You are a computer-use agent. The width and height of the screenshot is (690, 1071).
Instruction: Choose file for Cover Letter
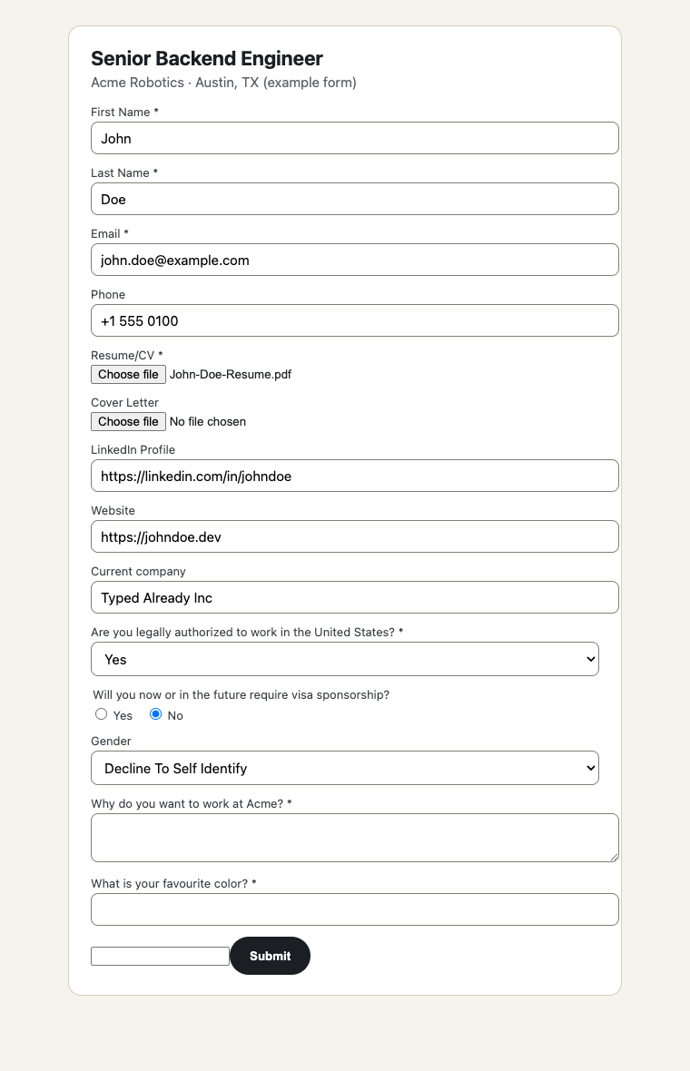coord(128,421)
